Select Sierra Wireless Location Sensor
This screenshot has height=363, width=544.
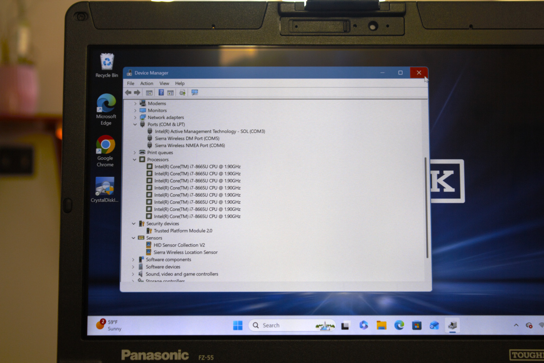coord(185,252)
